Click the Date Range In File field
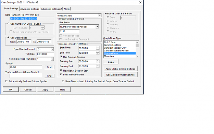Screen dimensions: 214x134 (x=32, y=19)
